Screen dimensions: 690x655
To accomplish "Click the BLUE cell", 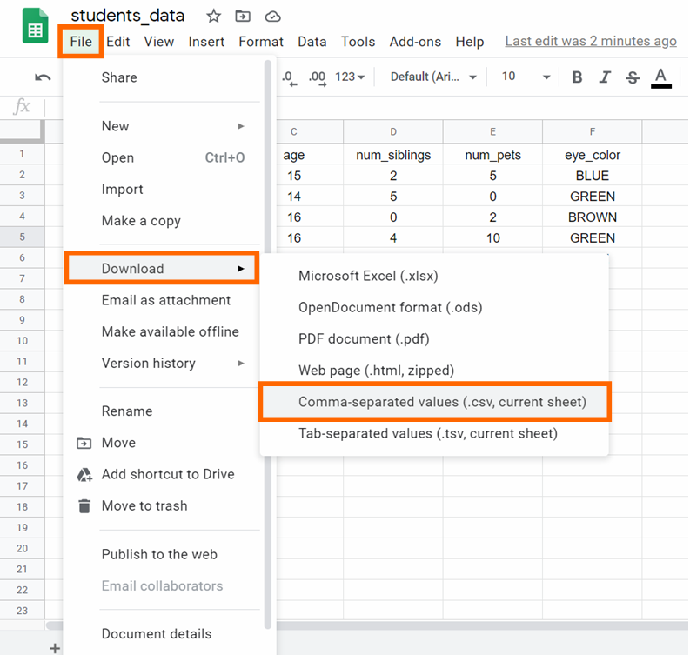I will pyautogui.click(x=593, y=176).
